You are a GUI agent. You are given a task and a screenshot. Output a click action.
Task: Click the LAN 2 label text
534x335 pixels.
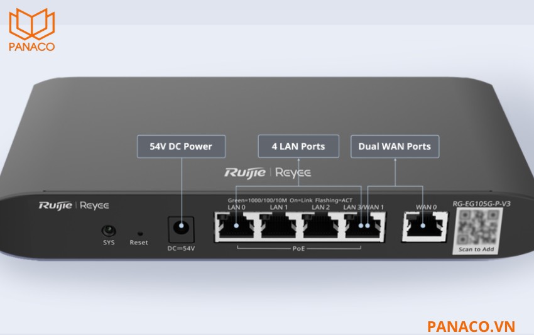click(x=321, y=207)
